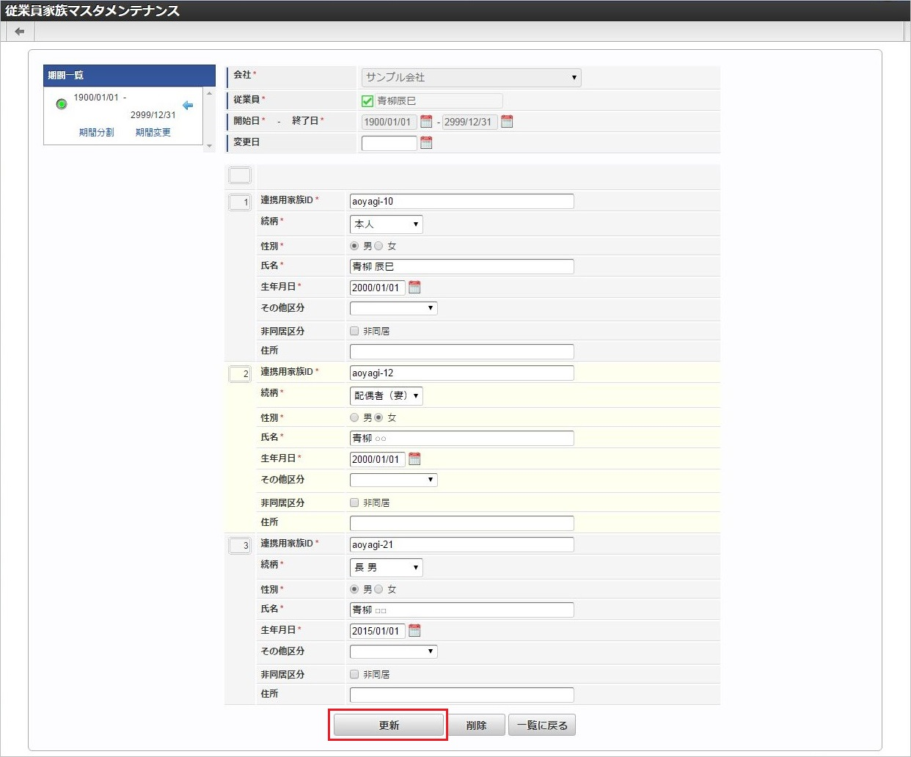
Task: Click 連携用家族ID field aoyagi-10
Action: (462, 201)
